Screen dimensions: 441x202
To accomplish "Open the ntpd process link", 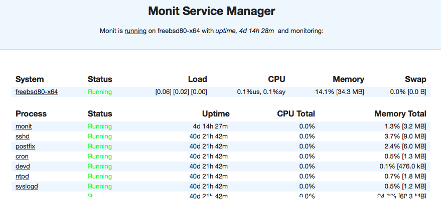I will (23, 176).
